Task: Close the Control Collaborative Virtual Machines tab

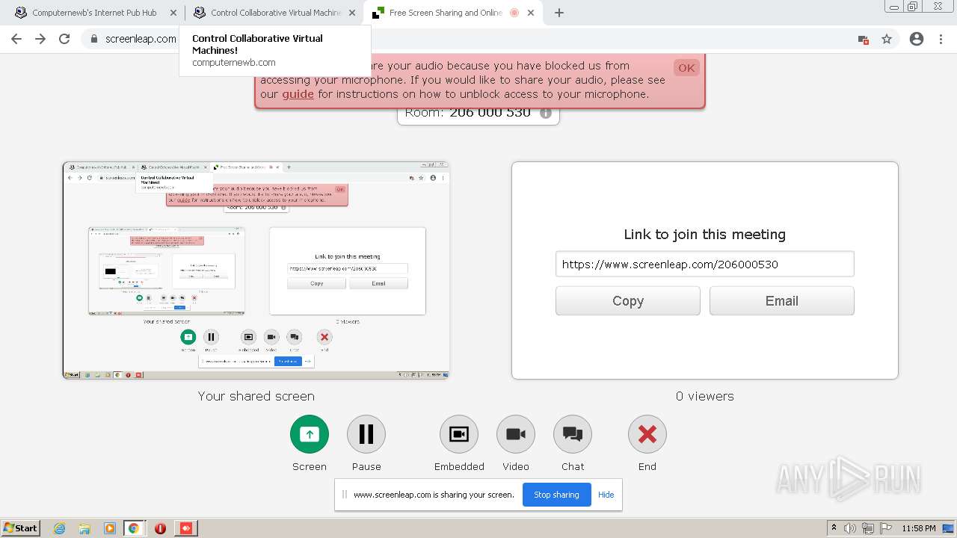Action: point(352,13)
